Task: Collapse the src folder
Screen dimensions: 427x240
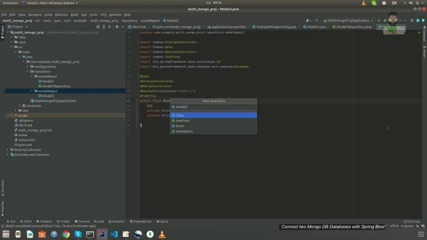Action: click(11, 47)
